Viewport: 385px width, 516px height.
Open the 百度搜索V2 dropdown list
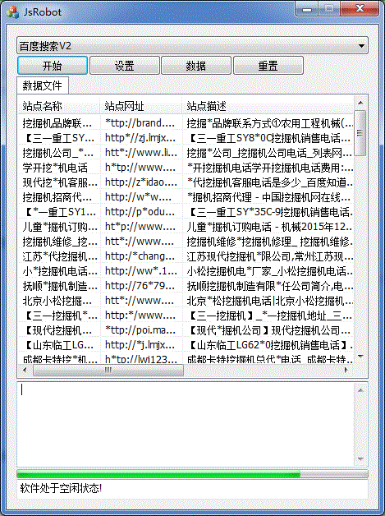[192, 46]
